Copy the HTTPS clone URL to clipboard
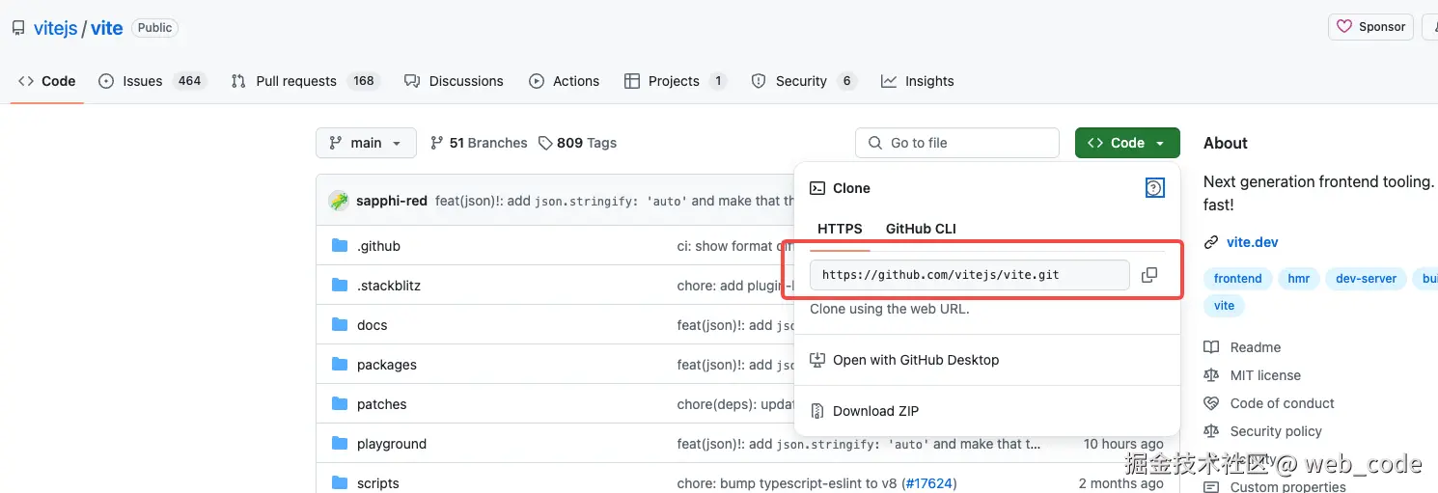Screen dimensions: 1438x493 [x=1148, y=275]
